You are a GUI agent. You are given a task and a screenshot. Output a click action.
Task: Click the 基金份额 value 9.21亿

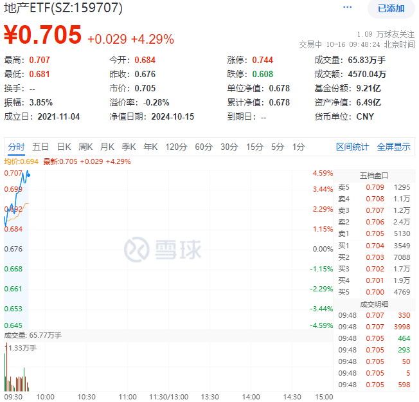click(368, 88)
